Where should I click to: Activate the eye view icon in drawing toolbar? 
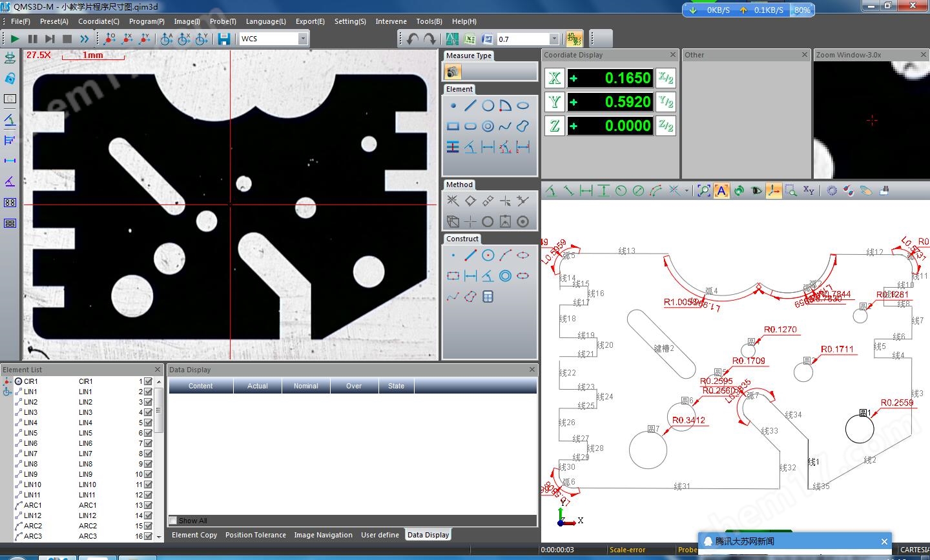(756, 190)
